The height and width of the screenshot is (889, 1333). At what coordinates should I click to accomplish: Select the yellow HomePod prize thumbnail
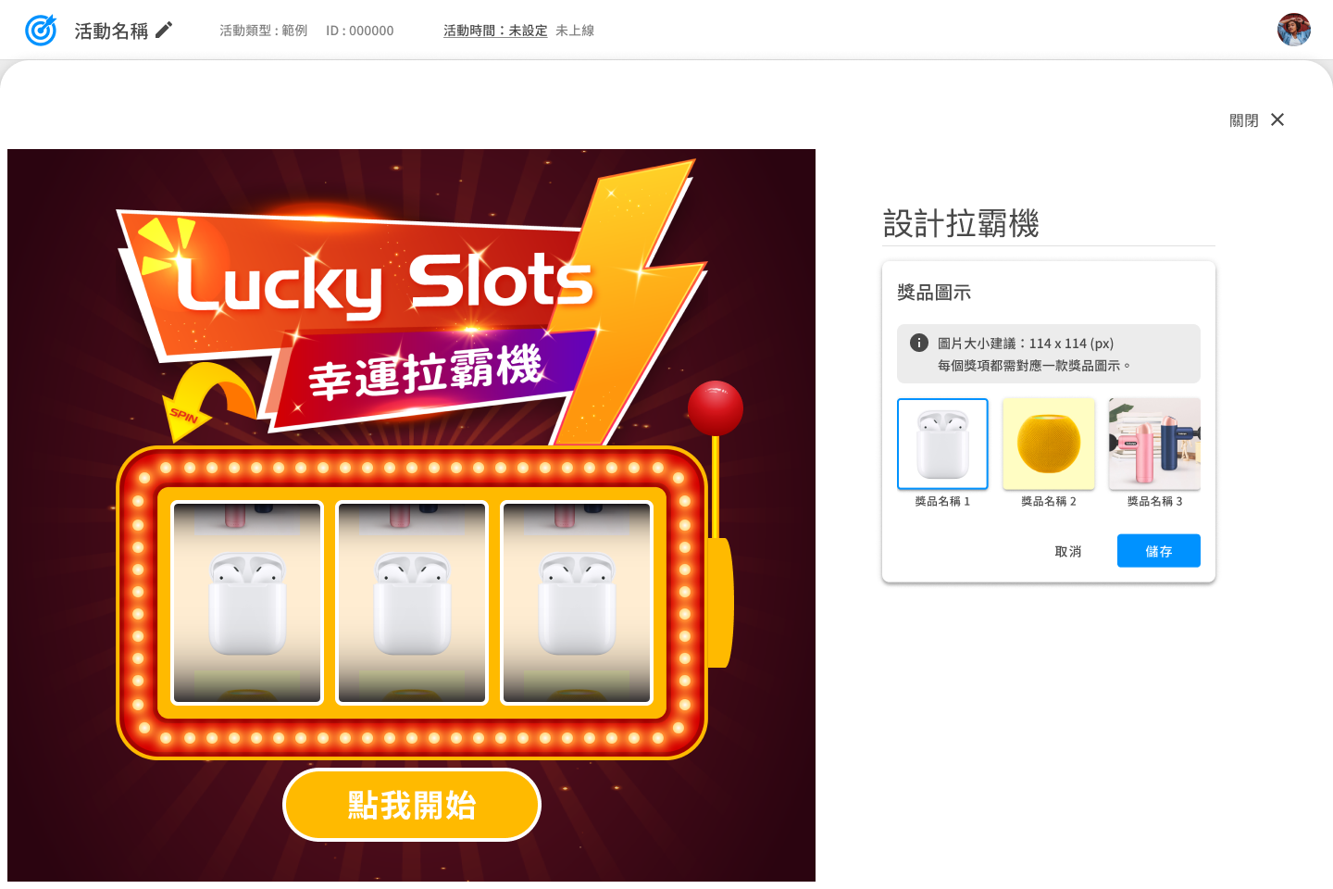click(1049, 444)
